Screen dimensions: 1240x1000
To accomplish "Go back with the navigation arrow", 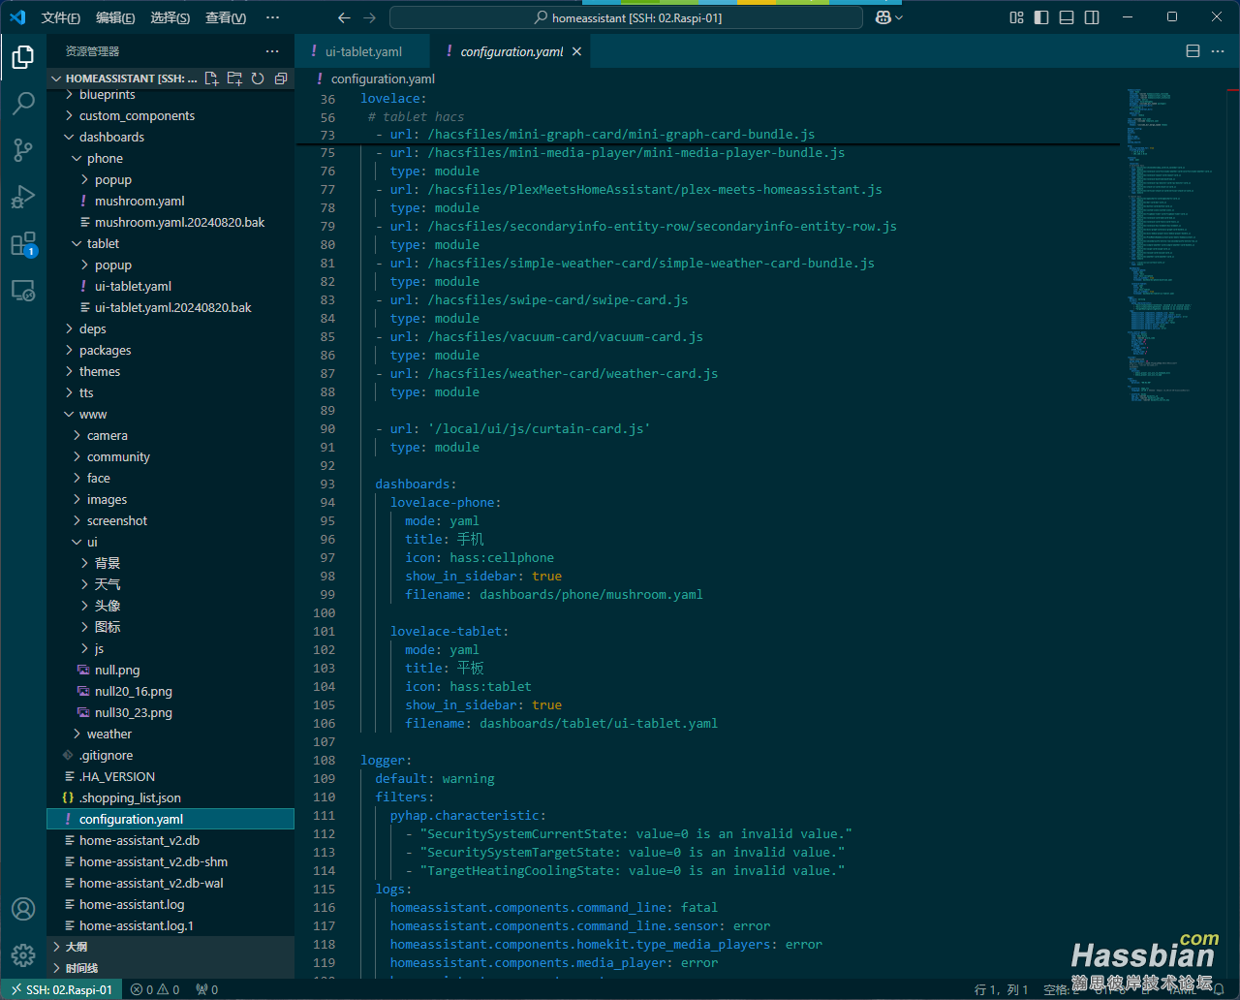I will click(344, 17).
